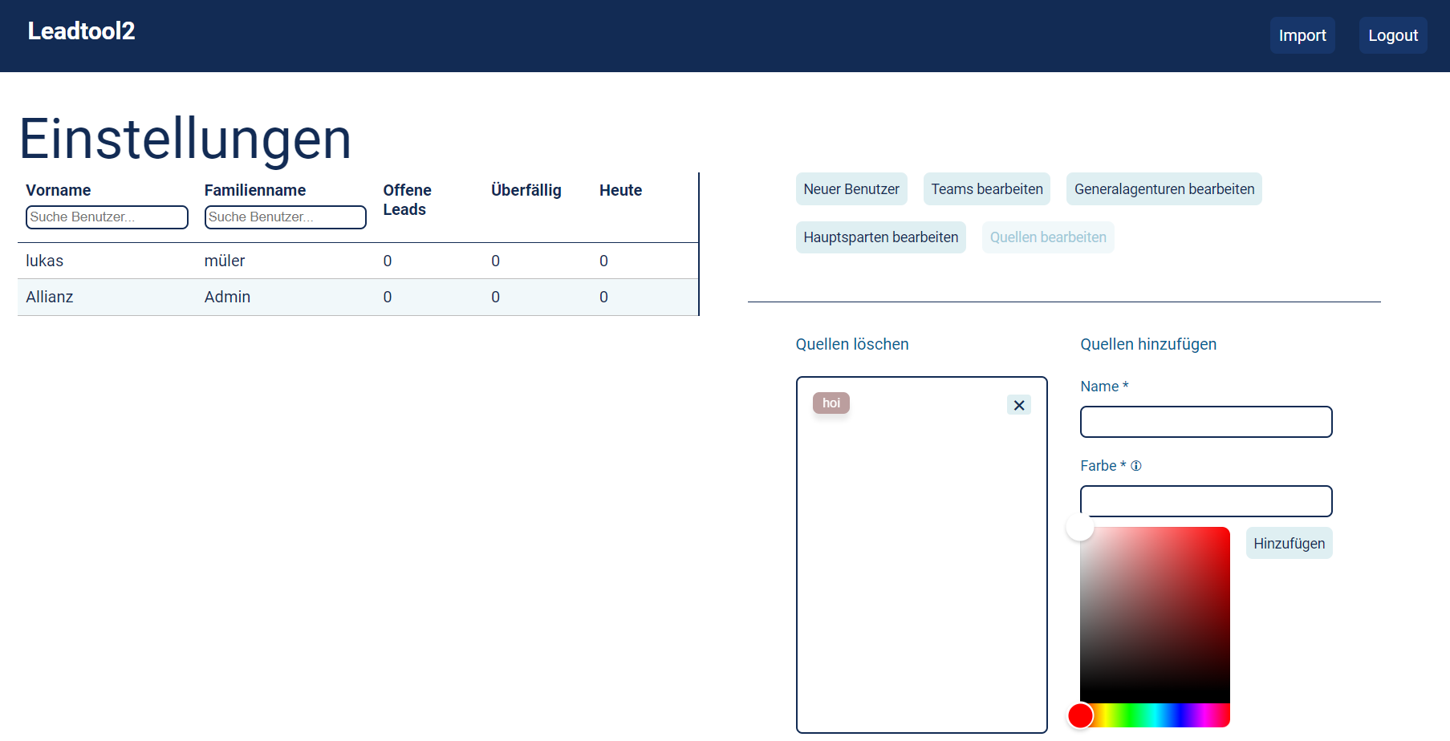Click the Überfällig column header
The image size is (1450, 741).
click(x=526, y=190)
